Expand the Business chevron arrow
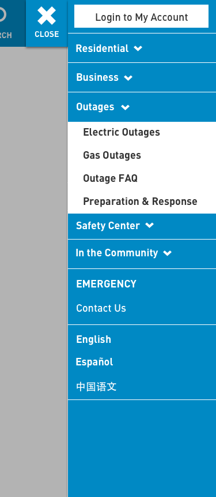Viewport: 216px width, 497px height. point(128,78)
